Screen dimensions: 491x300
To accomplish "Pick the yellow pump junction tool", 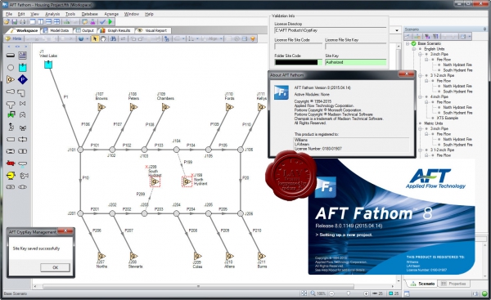I will [x=11, y=175].
